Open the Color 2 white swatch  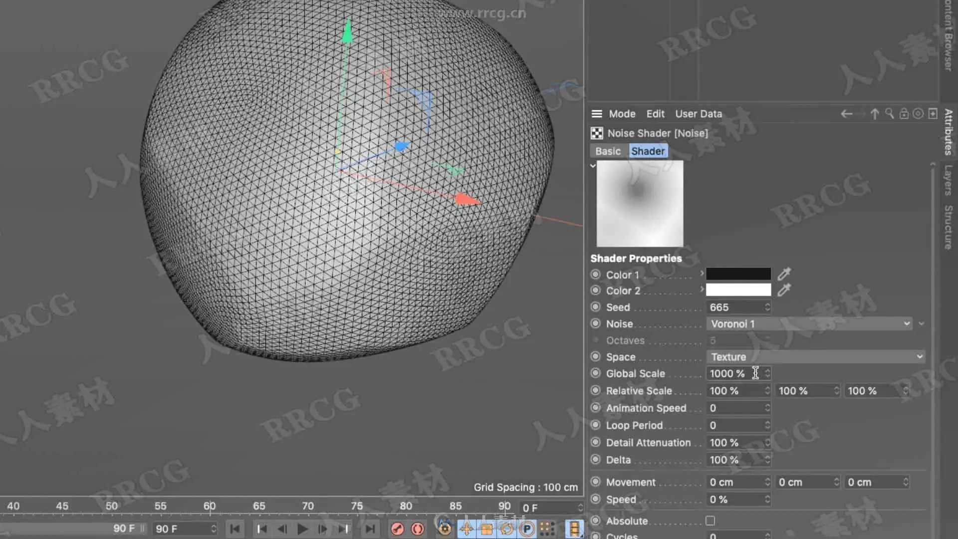point(738,290)
